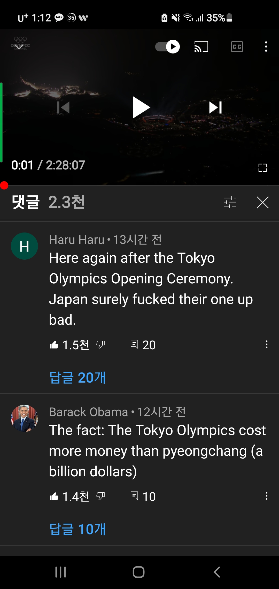
Task: Click the red video progress scrubber
Action: click(x=4, y=185)
